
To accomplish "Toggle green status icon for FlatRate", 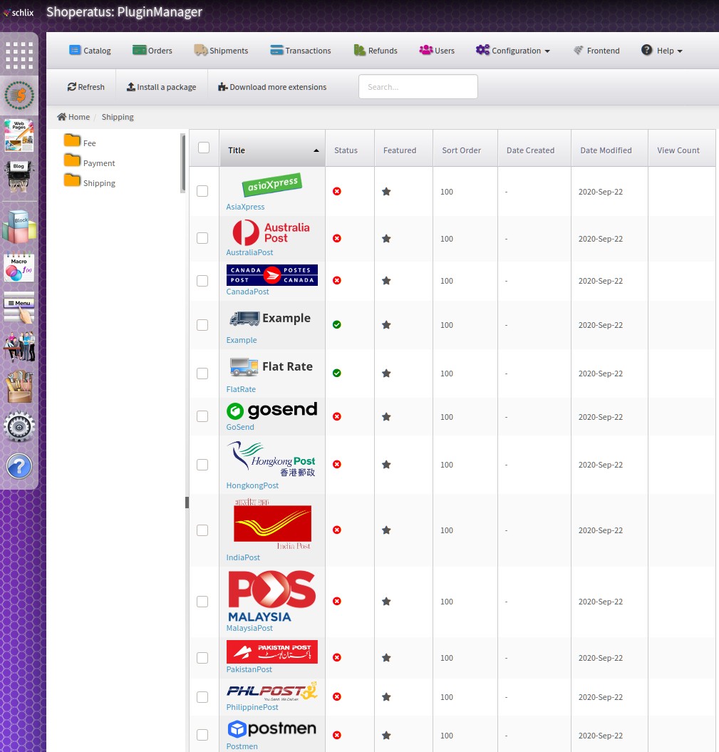I will coord(337,373).
